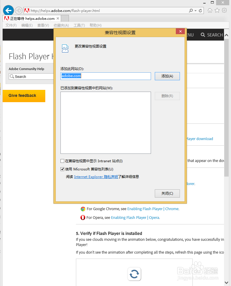Image resolution: width=231 pixels, height=286 pixels.
Task: Maximize the browser window
Action: tap(212, 3)
